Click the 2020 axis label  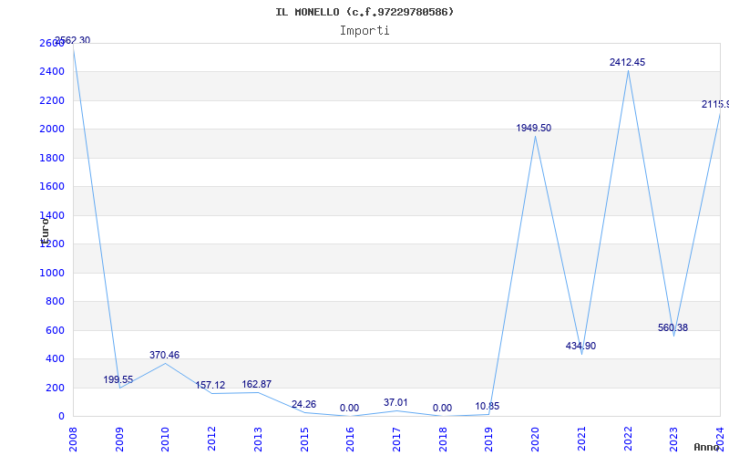[535, 439]
